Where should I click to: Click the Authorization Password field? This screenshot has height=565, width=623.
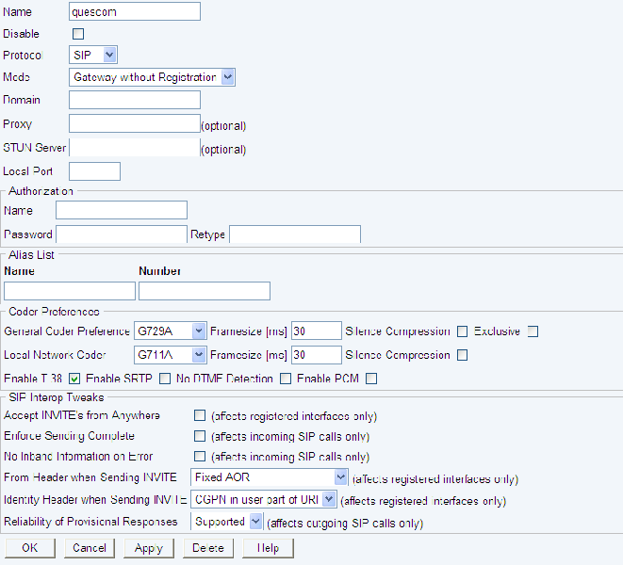pyautogui.click(x=121, y=234)
